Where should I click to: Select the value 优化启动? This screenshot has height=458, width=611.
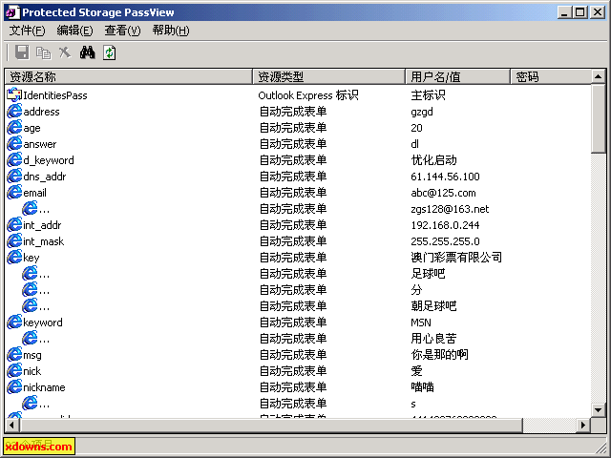click(x=433, y=160)
